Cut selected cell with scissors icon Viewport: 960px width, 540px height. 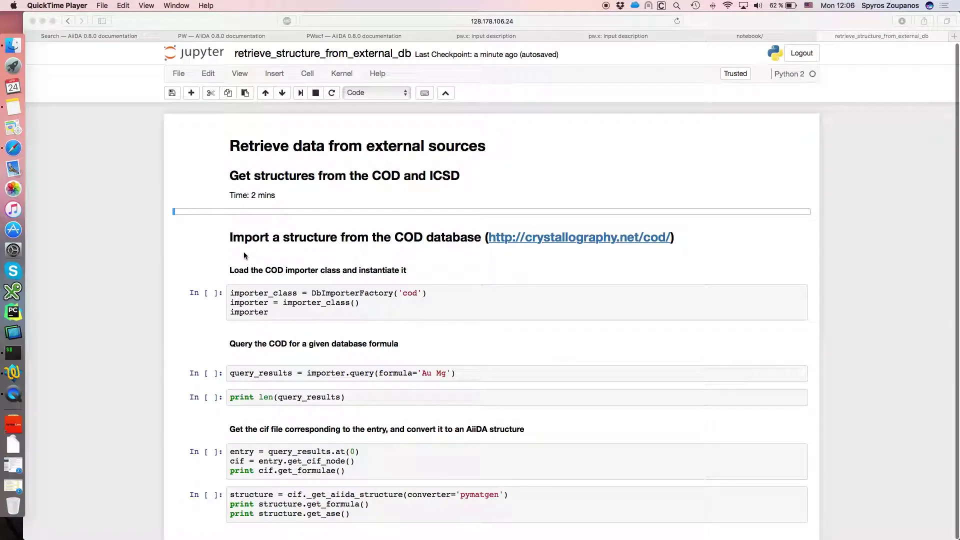211,93
